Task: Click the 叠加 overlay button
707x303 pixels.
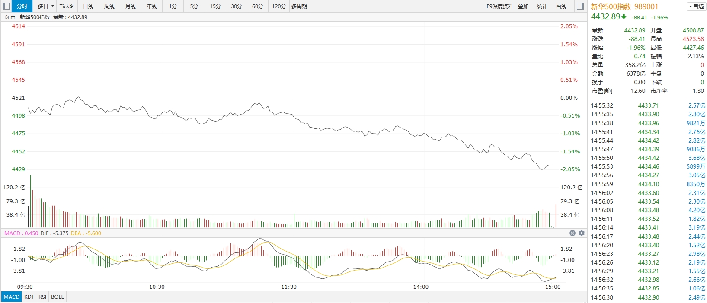Action: (x=523, y=6)
